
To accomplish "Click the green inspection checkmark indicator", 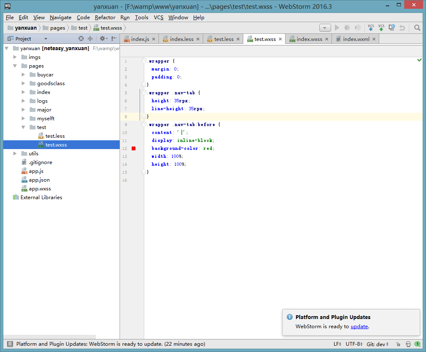I will (419, 60).
